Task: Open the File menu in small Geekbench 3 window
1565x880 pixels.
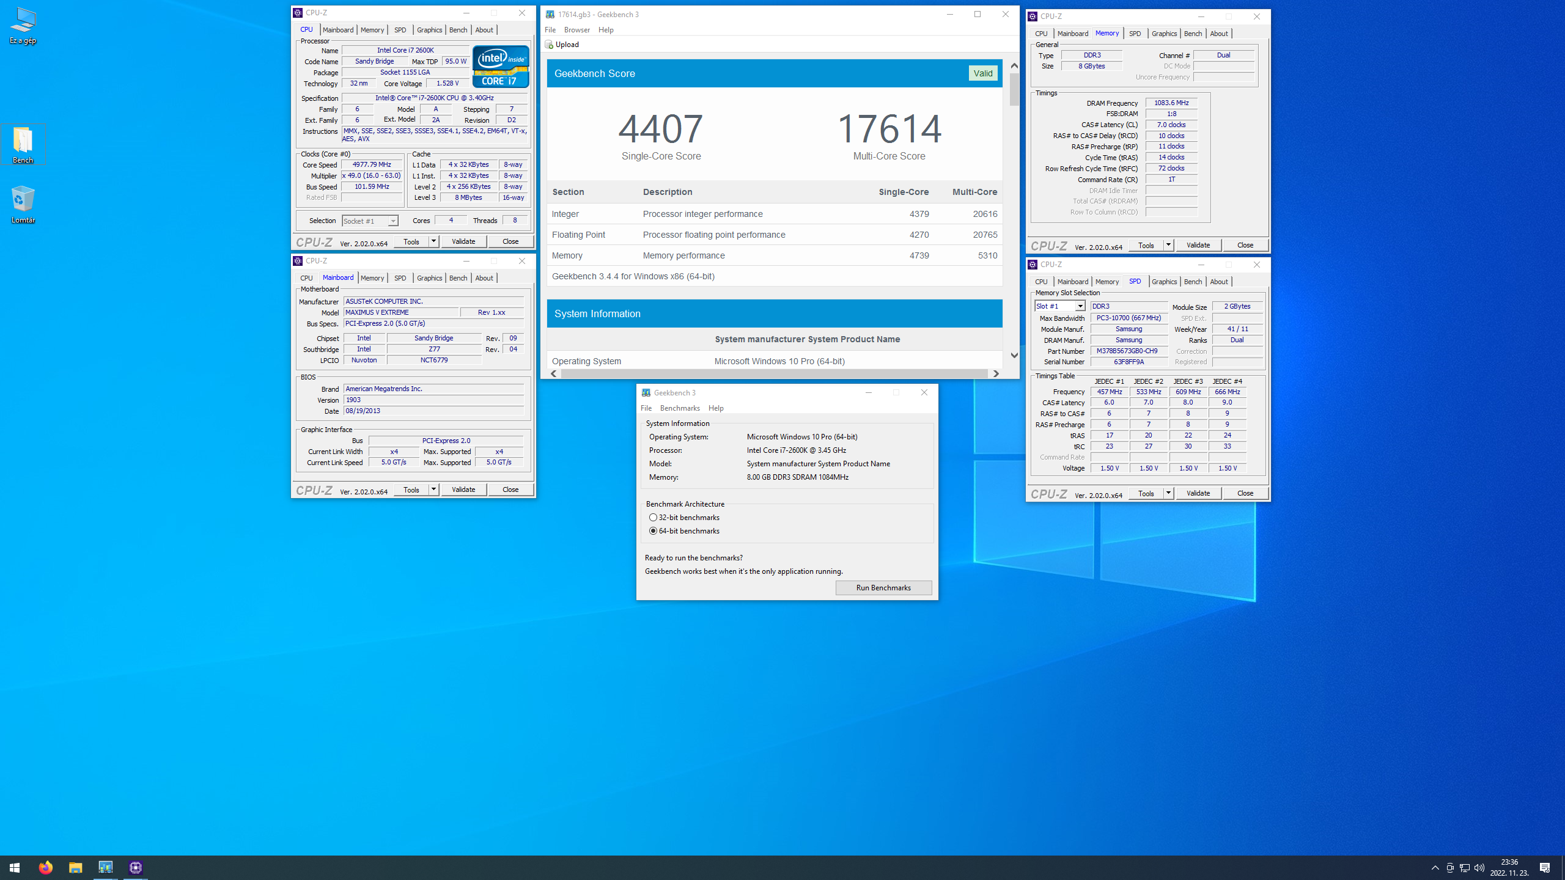Action: (x=646, y=408)
